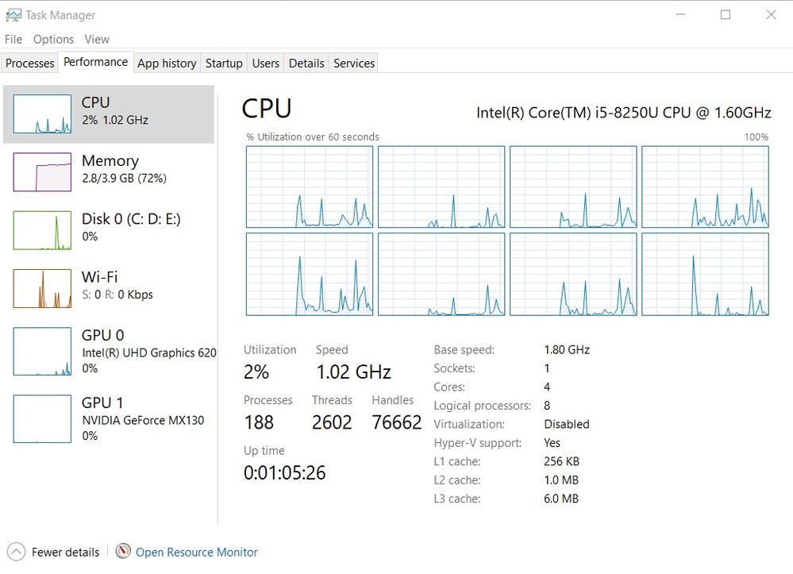793x574 pixels.
Task: Select the Disk 0 mini graph thumbnail
Action: coord(42,230)
